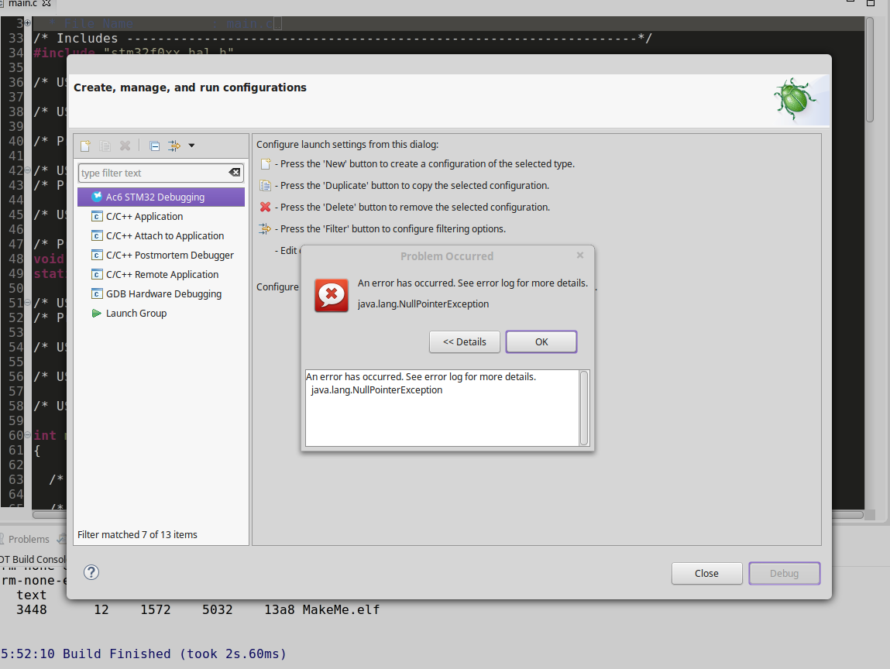Screen dimensions: 890x669
Task: Open the filter options dropdown arrow
Action: [191, 146]
